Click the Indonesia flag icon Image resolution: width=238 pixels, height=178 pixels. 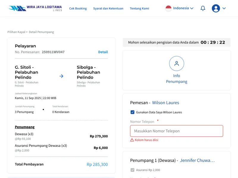click(168, 8)
